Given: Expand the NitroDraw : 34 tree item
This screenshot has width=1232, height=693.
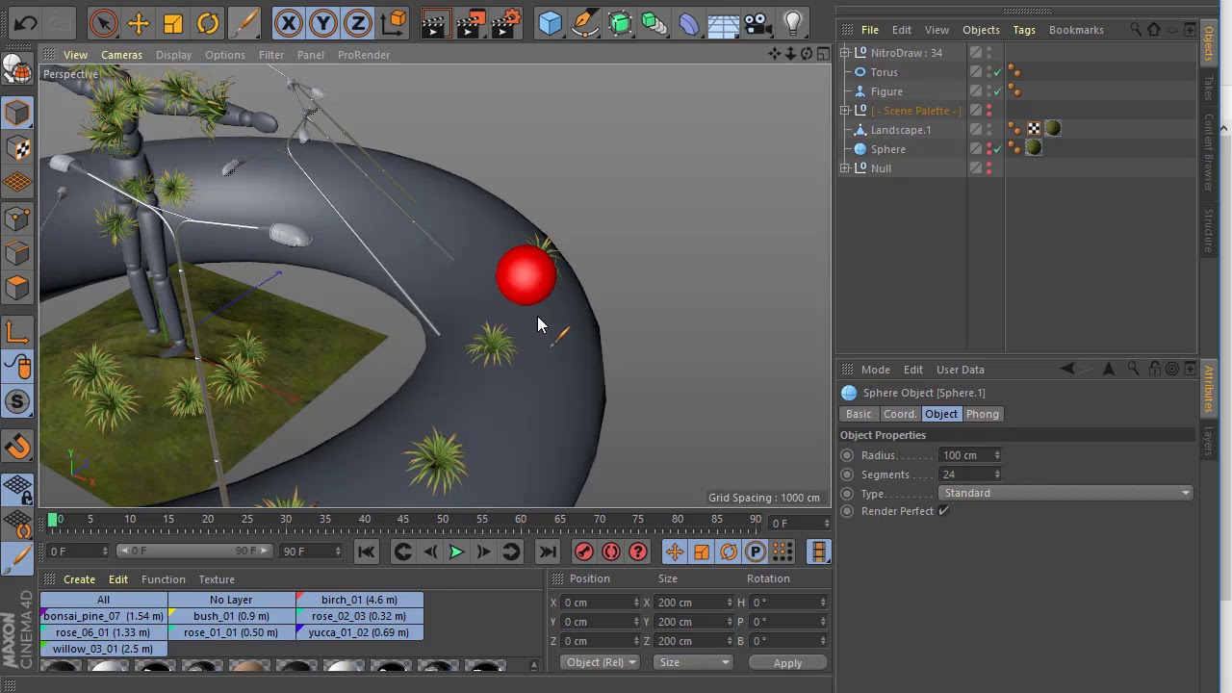Looking at the screenshot, I should coord(845,52).
